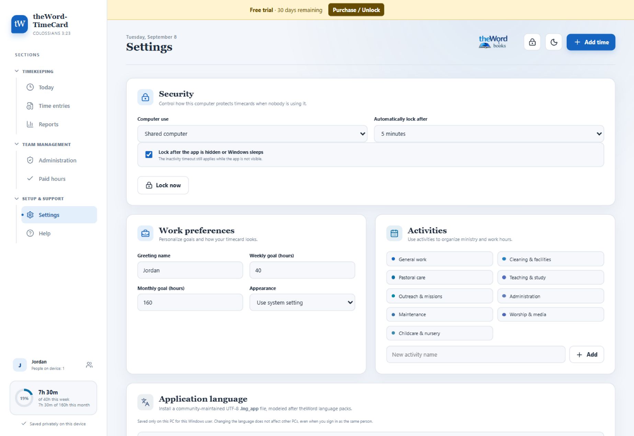Uncheck Lock after app is hidden checkbox
This screenshot has width=634, height=436.
[149, 155]
